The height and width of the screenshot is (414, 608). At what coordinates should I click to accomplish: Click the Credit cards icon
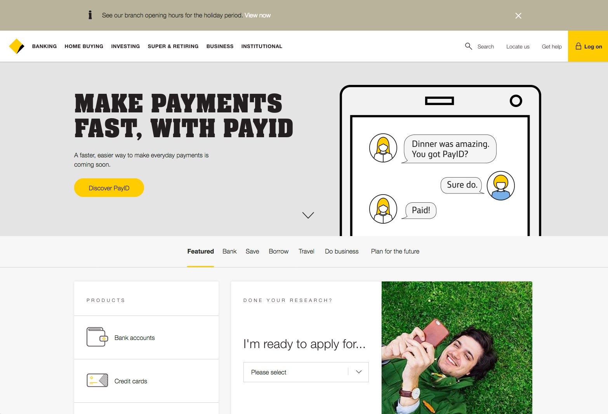pyautogui.click(x=97, y=381)
